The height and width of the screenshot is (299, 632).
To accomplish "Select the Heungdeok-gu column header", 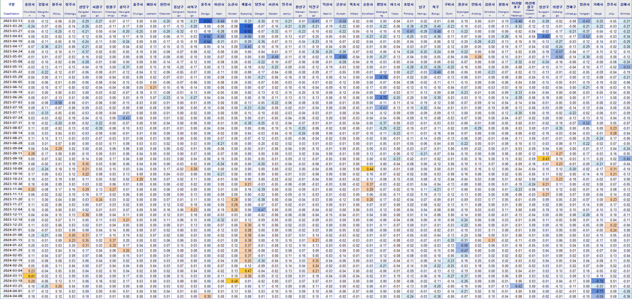I will pyautogui.click(x=125, y=9).
